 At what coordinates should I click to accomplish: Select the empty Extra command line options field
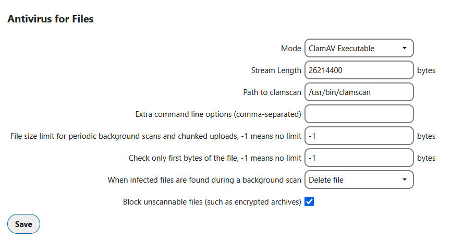359,114
